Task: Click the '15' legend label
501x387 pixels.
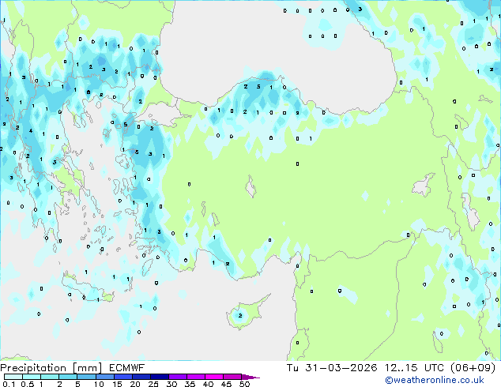Action: click(x=117, y=384)
